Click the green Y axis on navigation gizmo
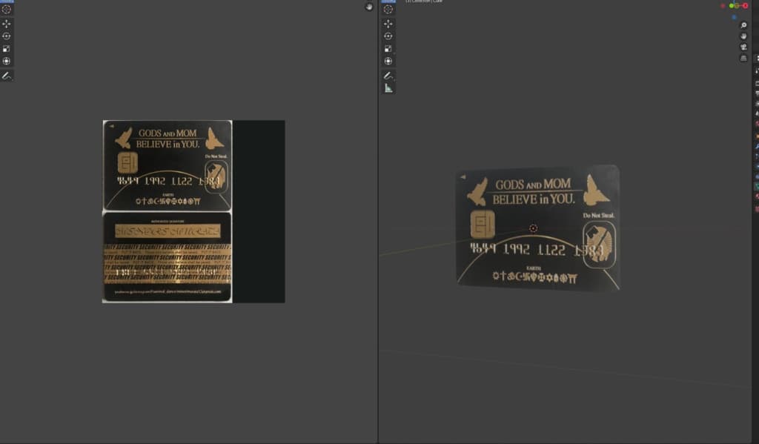This screenshot has width=759, height=444. (732, 5)
